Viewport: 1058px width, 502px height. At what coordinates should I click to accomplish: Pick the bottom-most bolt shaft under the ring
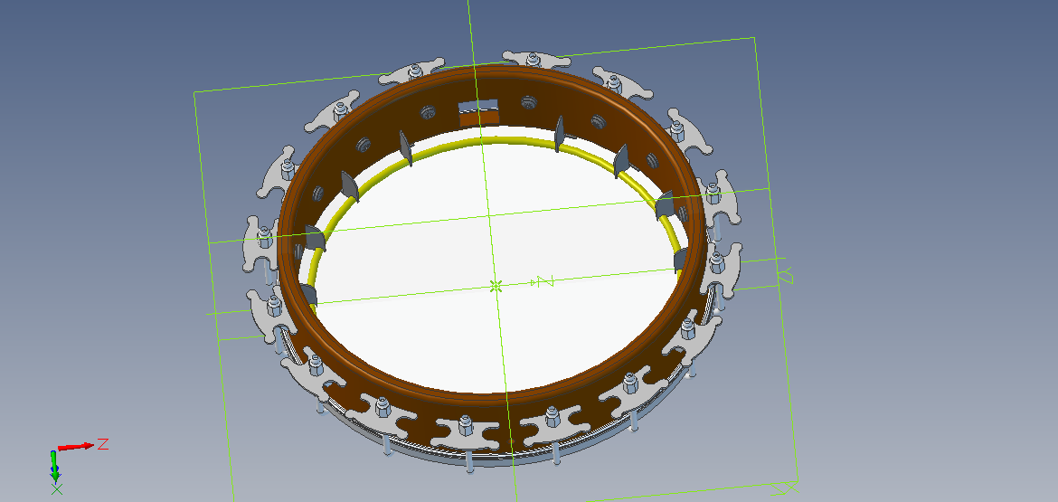469,462
